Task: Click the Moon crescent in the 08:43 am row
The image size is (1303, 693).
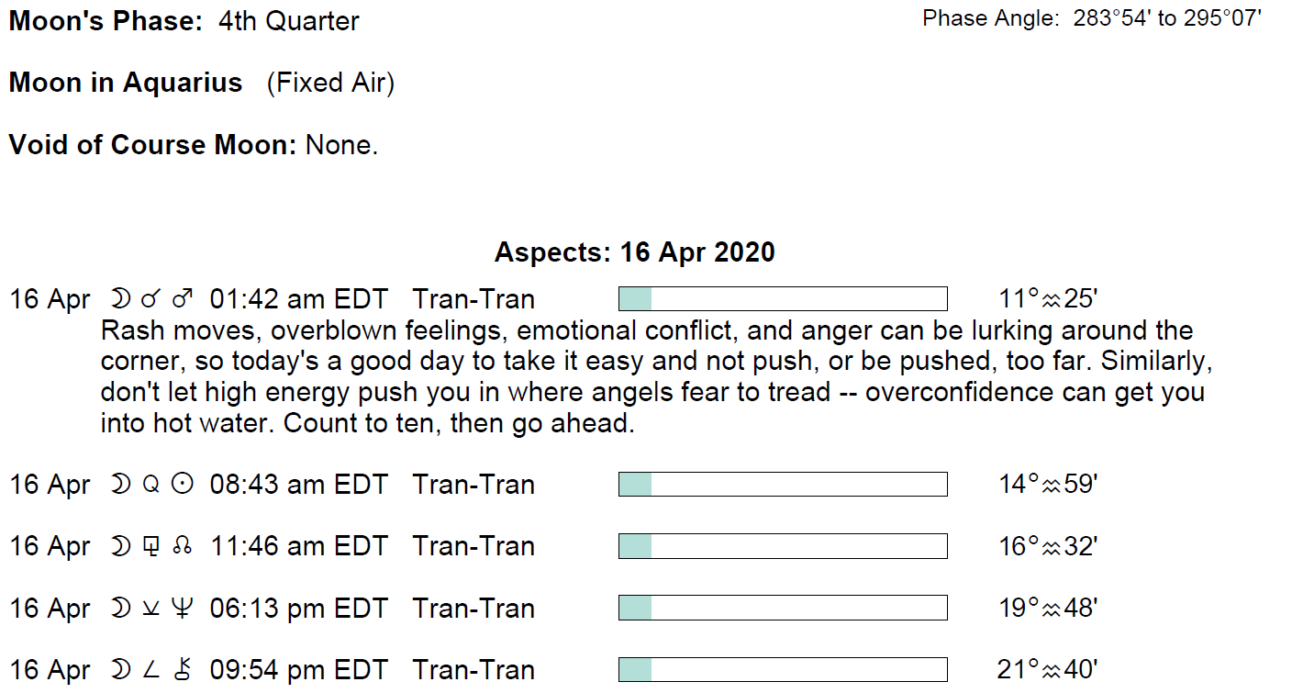Action: [120, 485]
